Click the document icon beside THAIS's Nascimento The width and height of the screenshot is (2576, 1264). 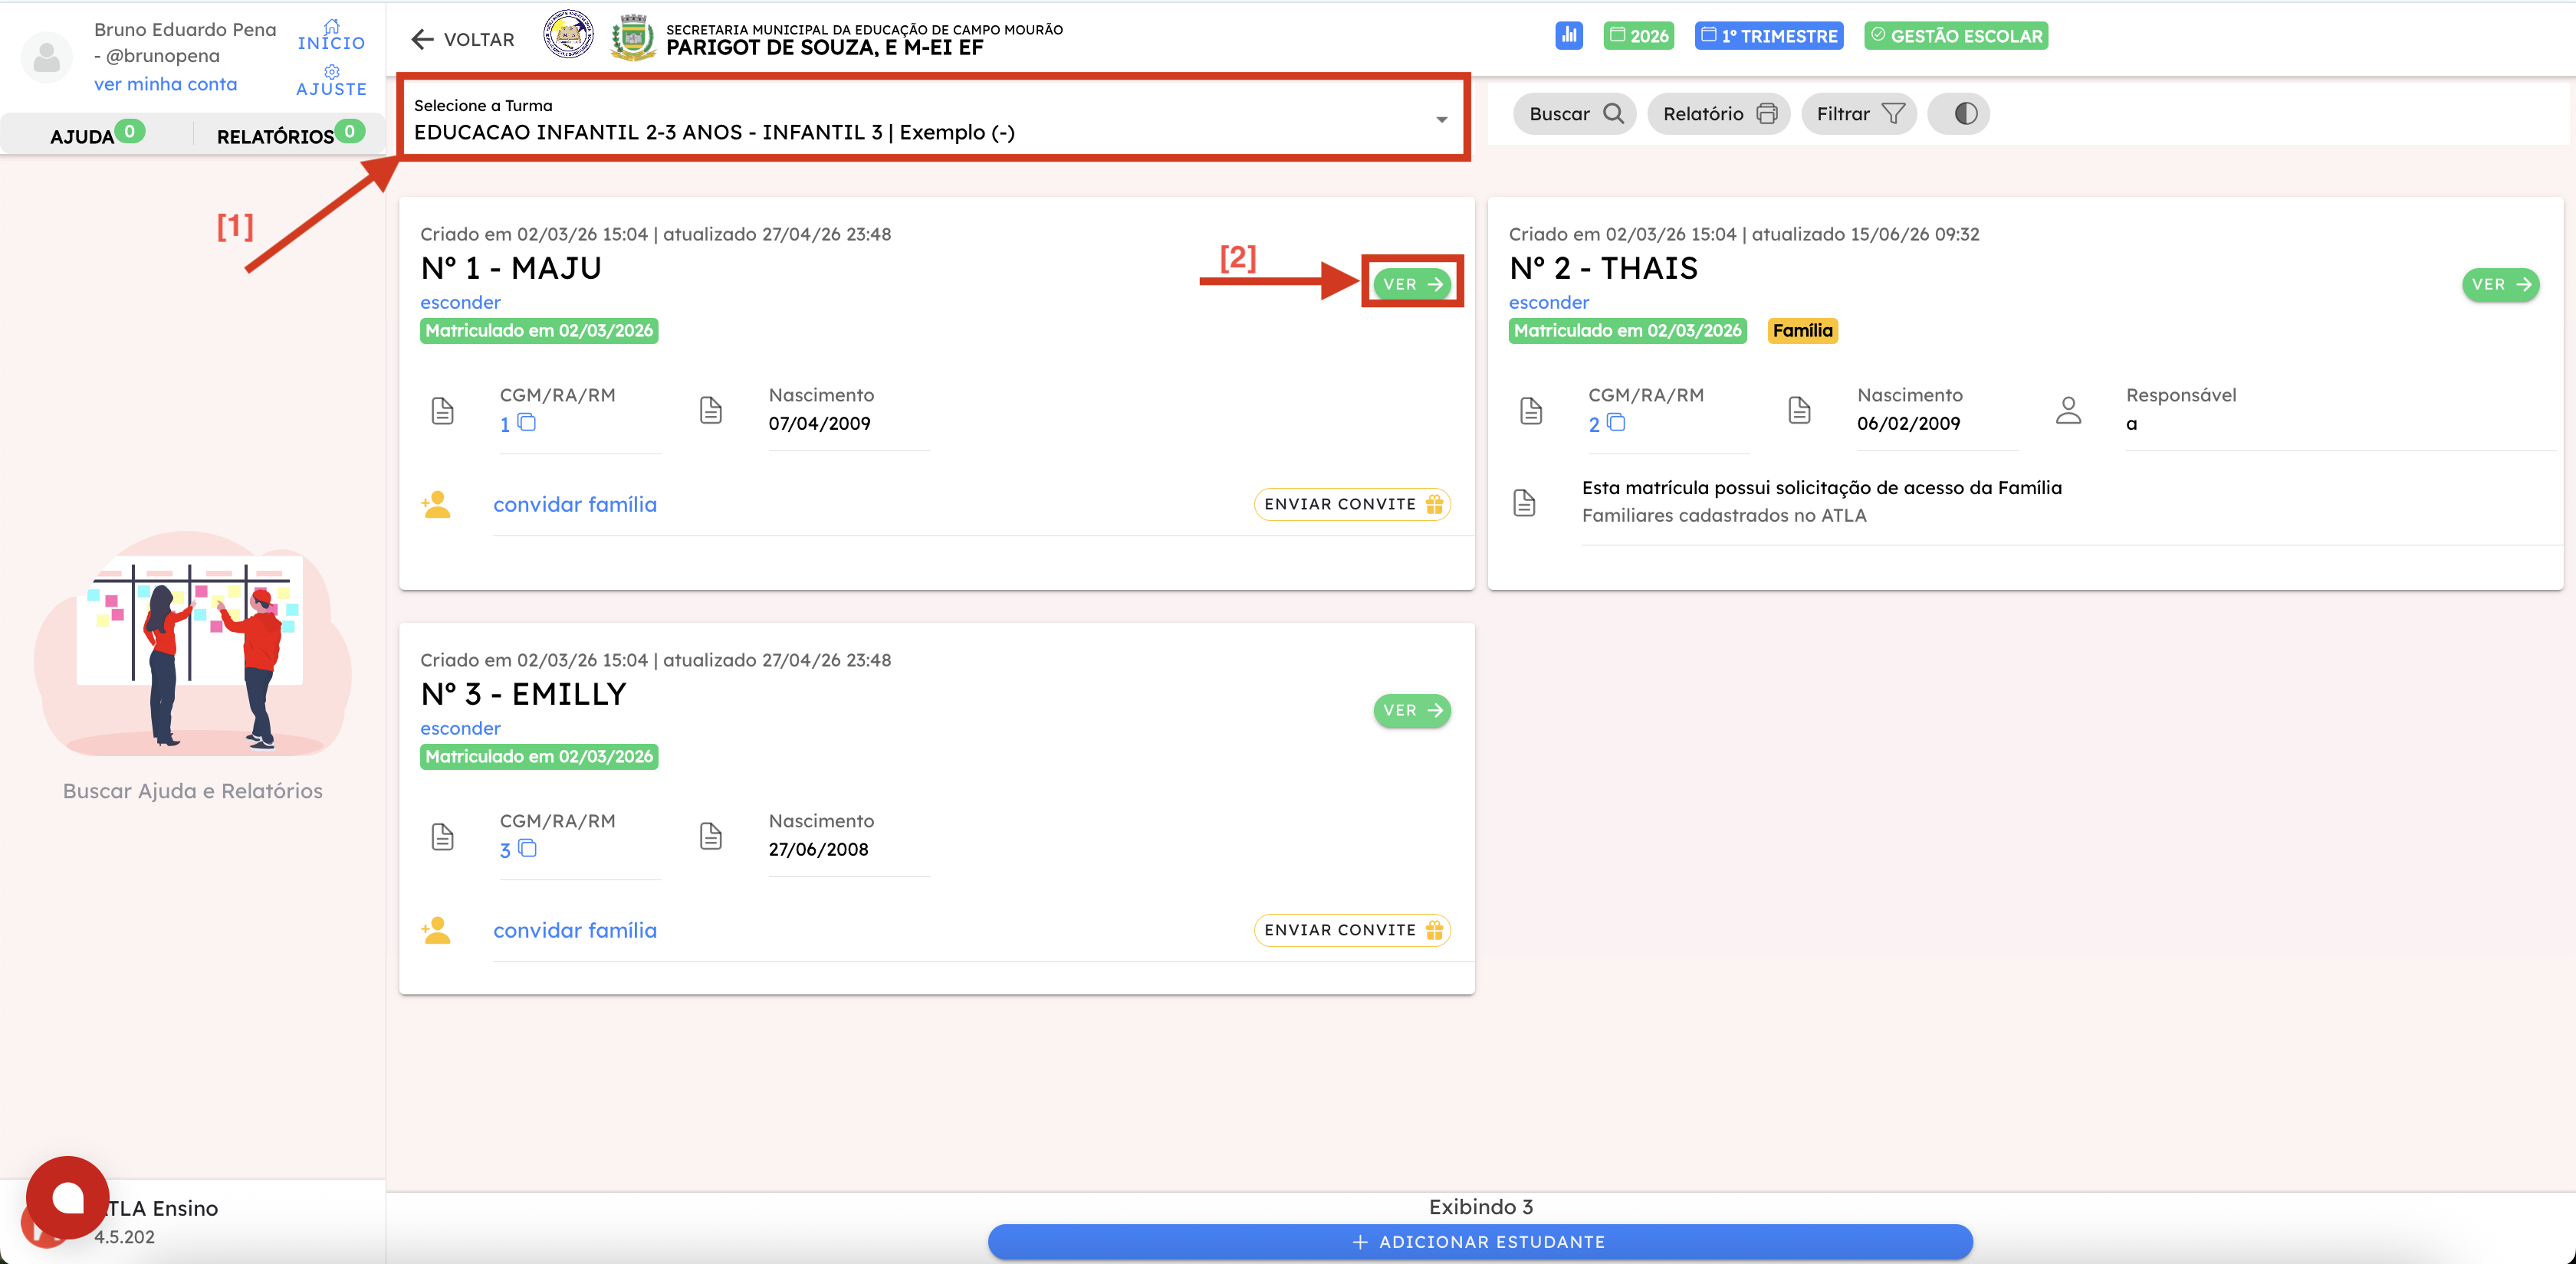pos(1800,411)
